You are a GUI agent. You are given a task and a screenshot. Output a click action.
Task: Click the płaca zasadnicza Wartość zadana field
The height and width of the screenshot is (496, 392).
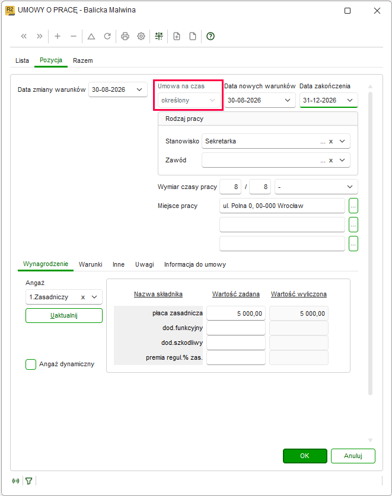236,313
